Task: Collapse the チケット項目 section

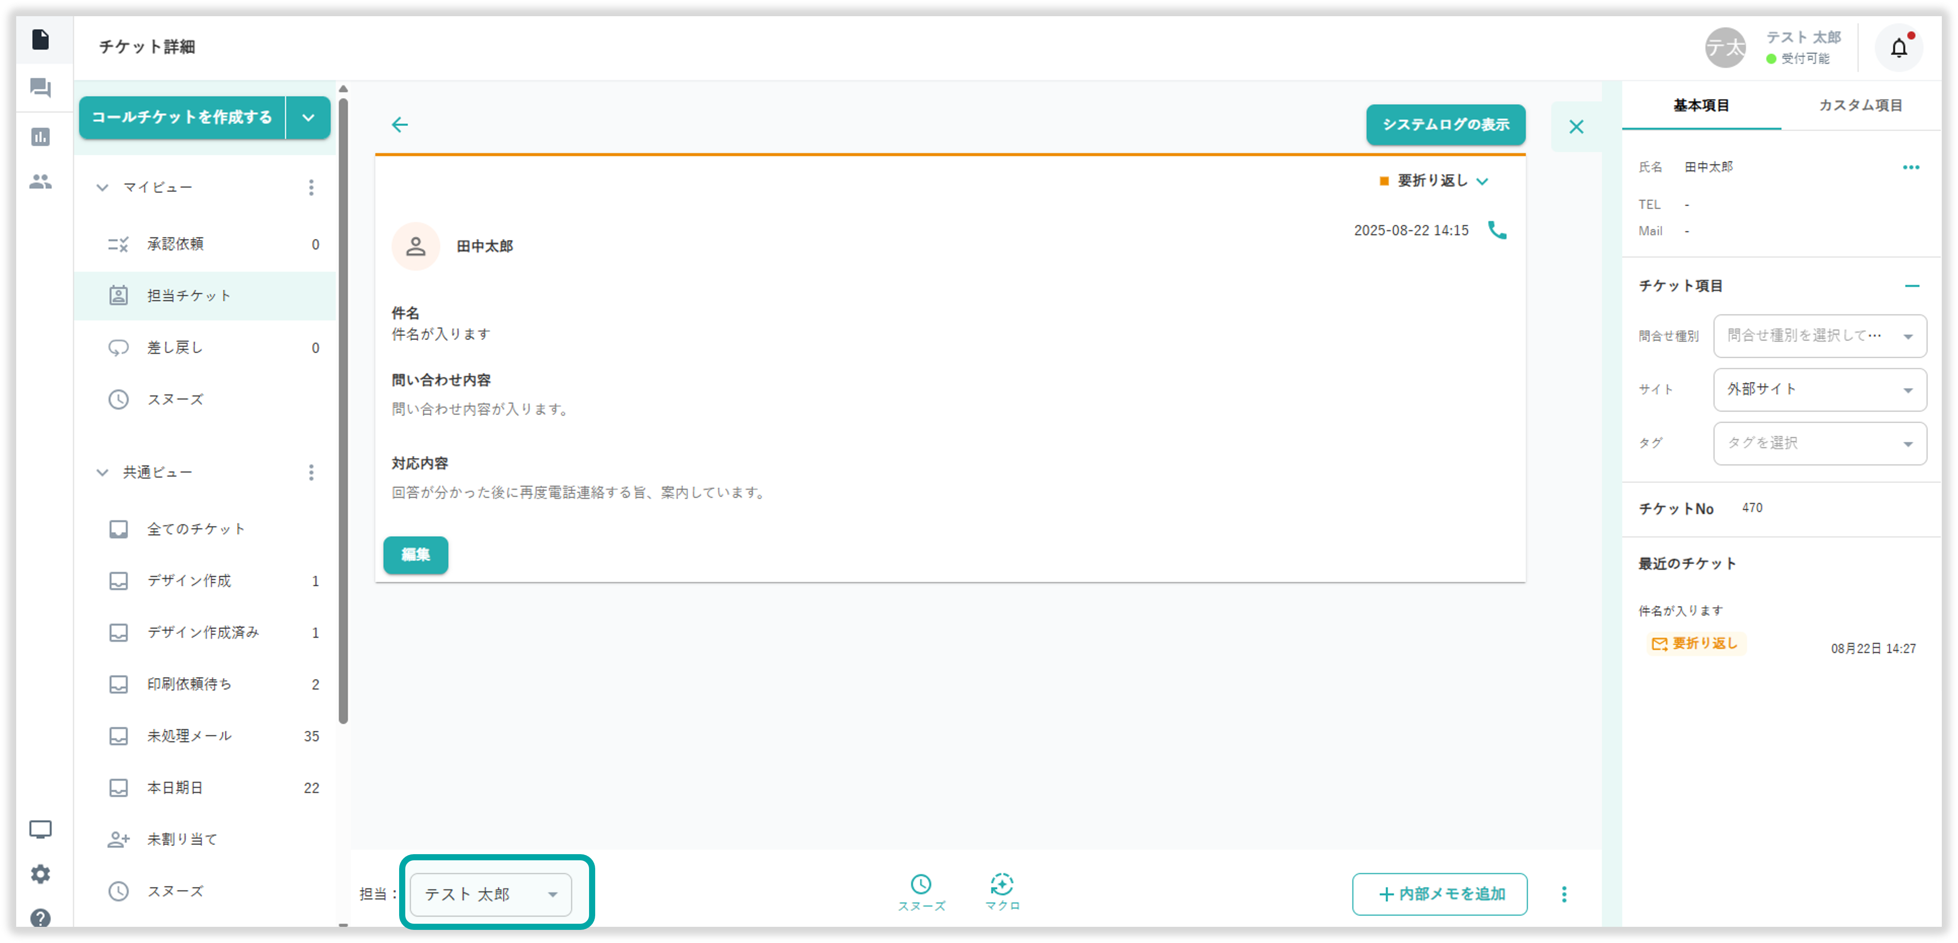Action: tap(1912, 286)
